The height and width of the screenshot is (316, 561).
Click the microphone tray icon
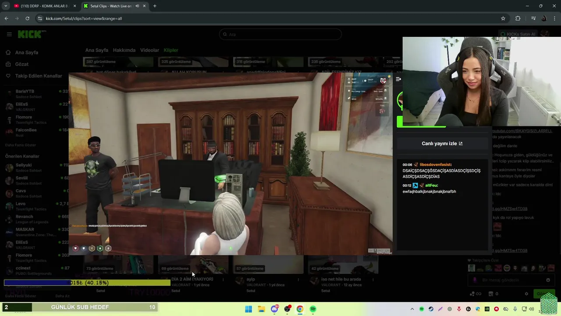coord(515,309)
